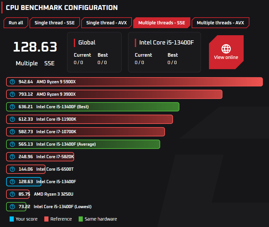
Task: Click Global Current rank 0 / 0
Action: (x=78, y=63)
